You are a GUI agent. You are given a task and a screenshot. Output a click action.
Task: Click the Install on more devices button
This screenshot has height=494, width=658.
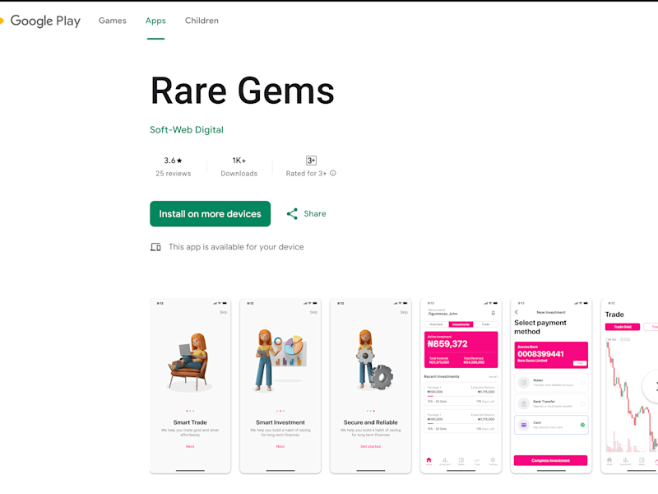click(211, 214)
